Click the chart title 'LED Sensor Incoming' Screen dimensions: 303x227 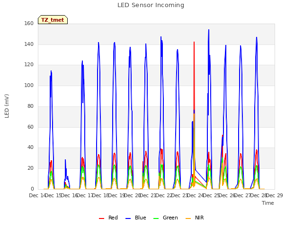(151, 5)
